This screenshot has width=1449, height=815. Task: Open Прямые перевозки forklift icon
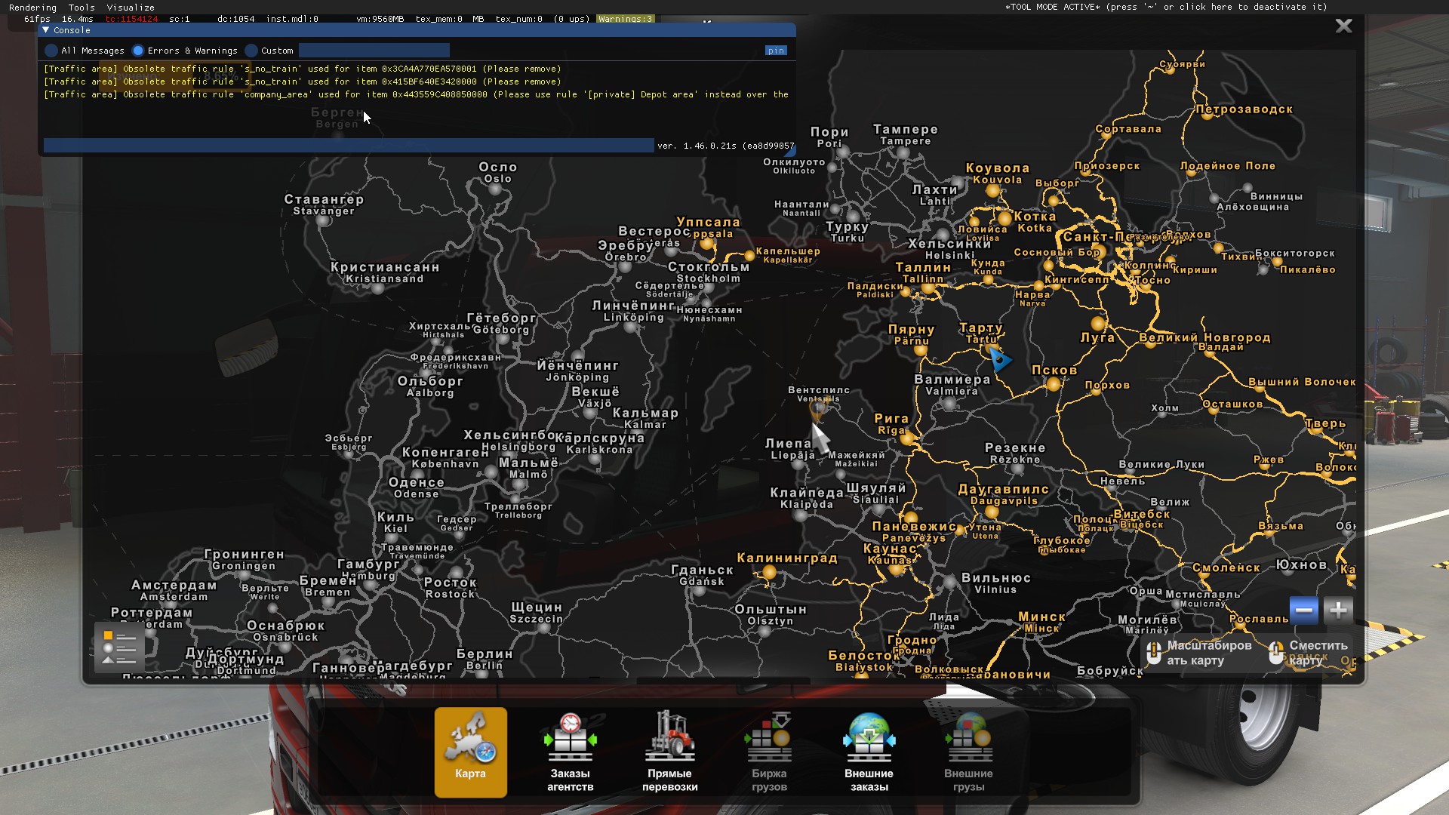click(669, 752)
